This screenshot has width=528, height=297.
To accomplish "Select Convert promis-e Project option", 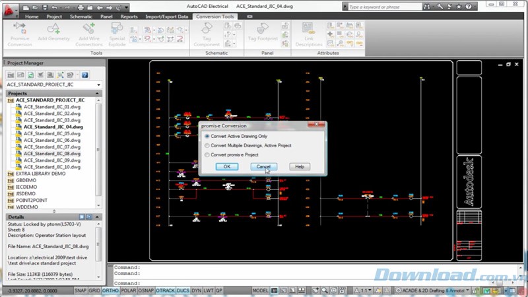I will click(x=232, y=154).
